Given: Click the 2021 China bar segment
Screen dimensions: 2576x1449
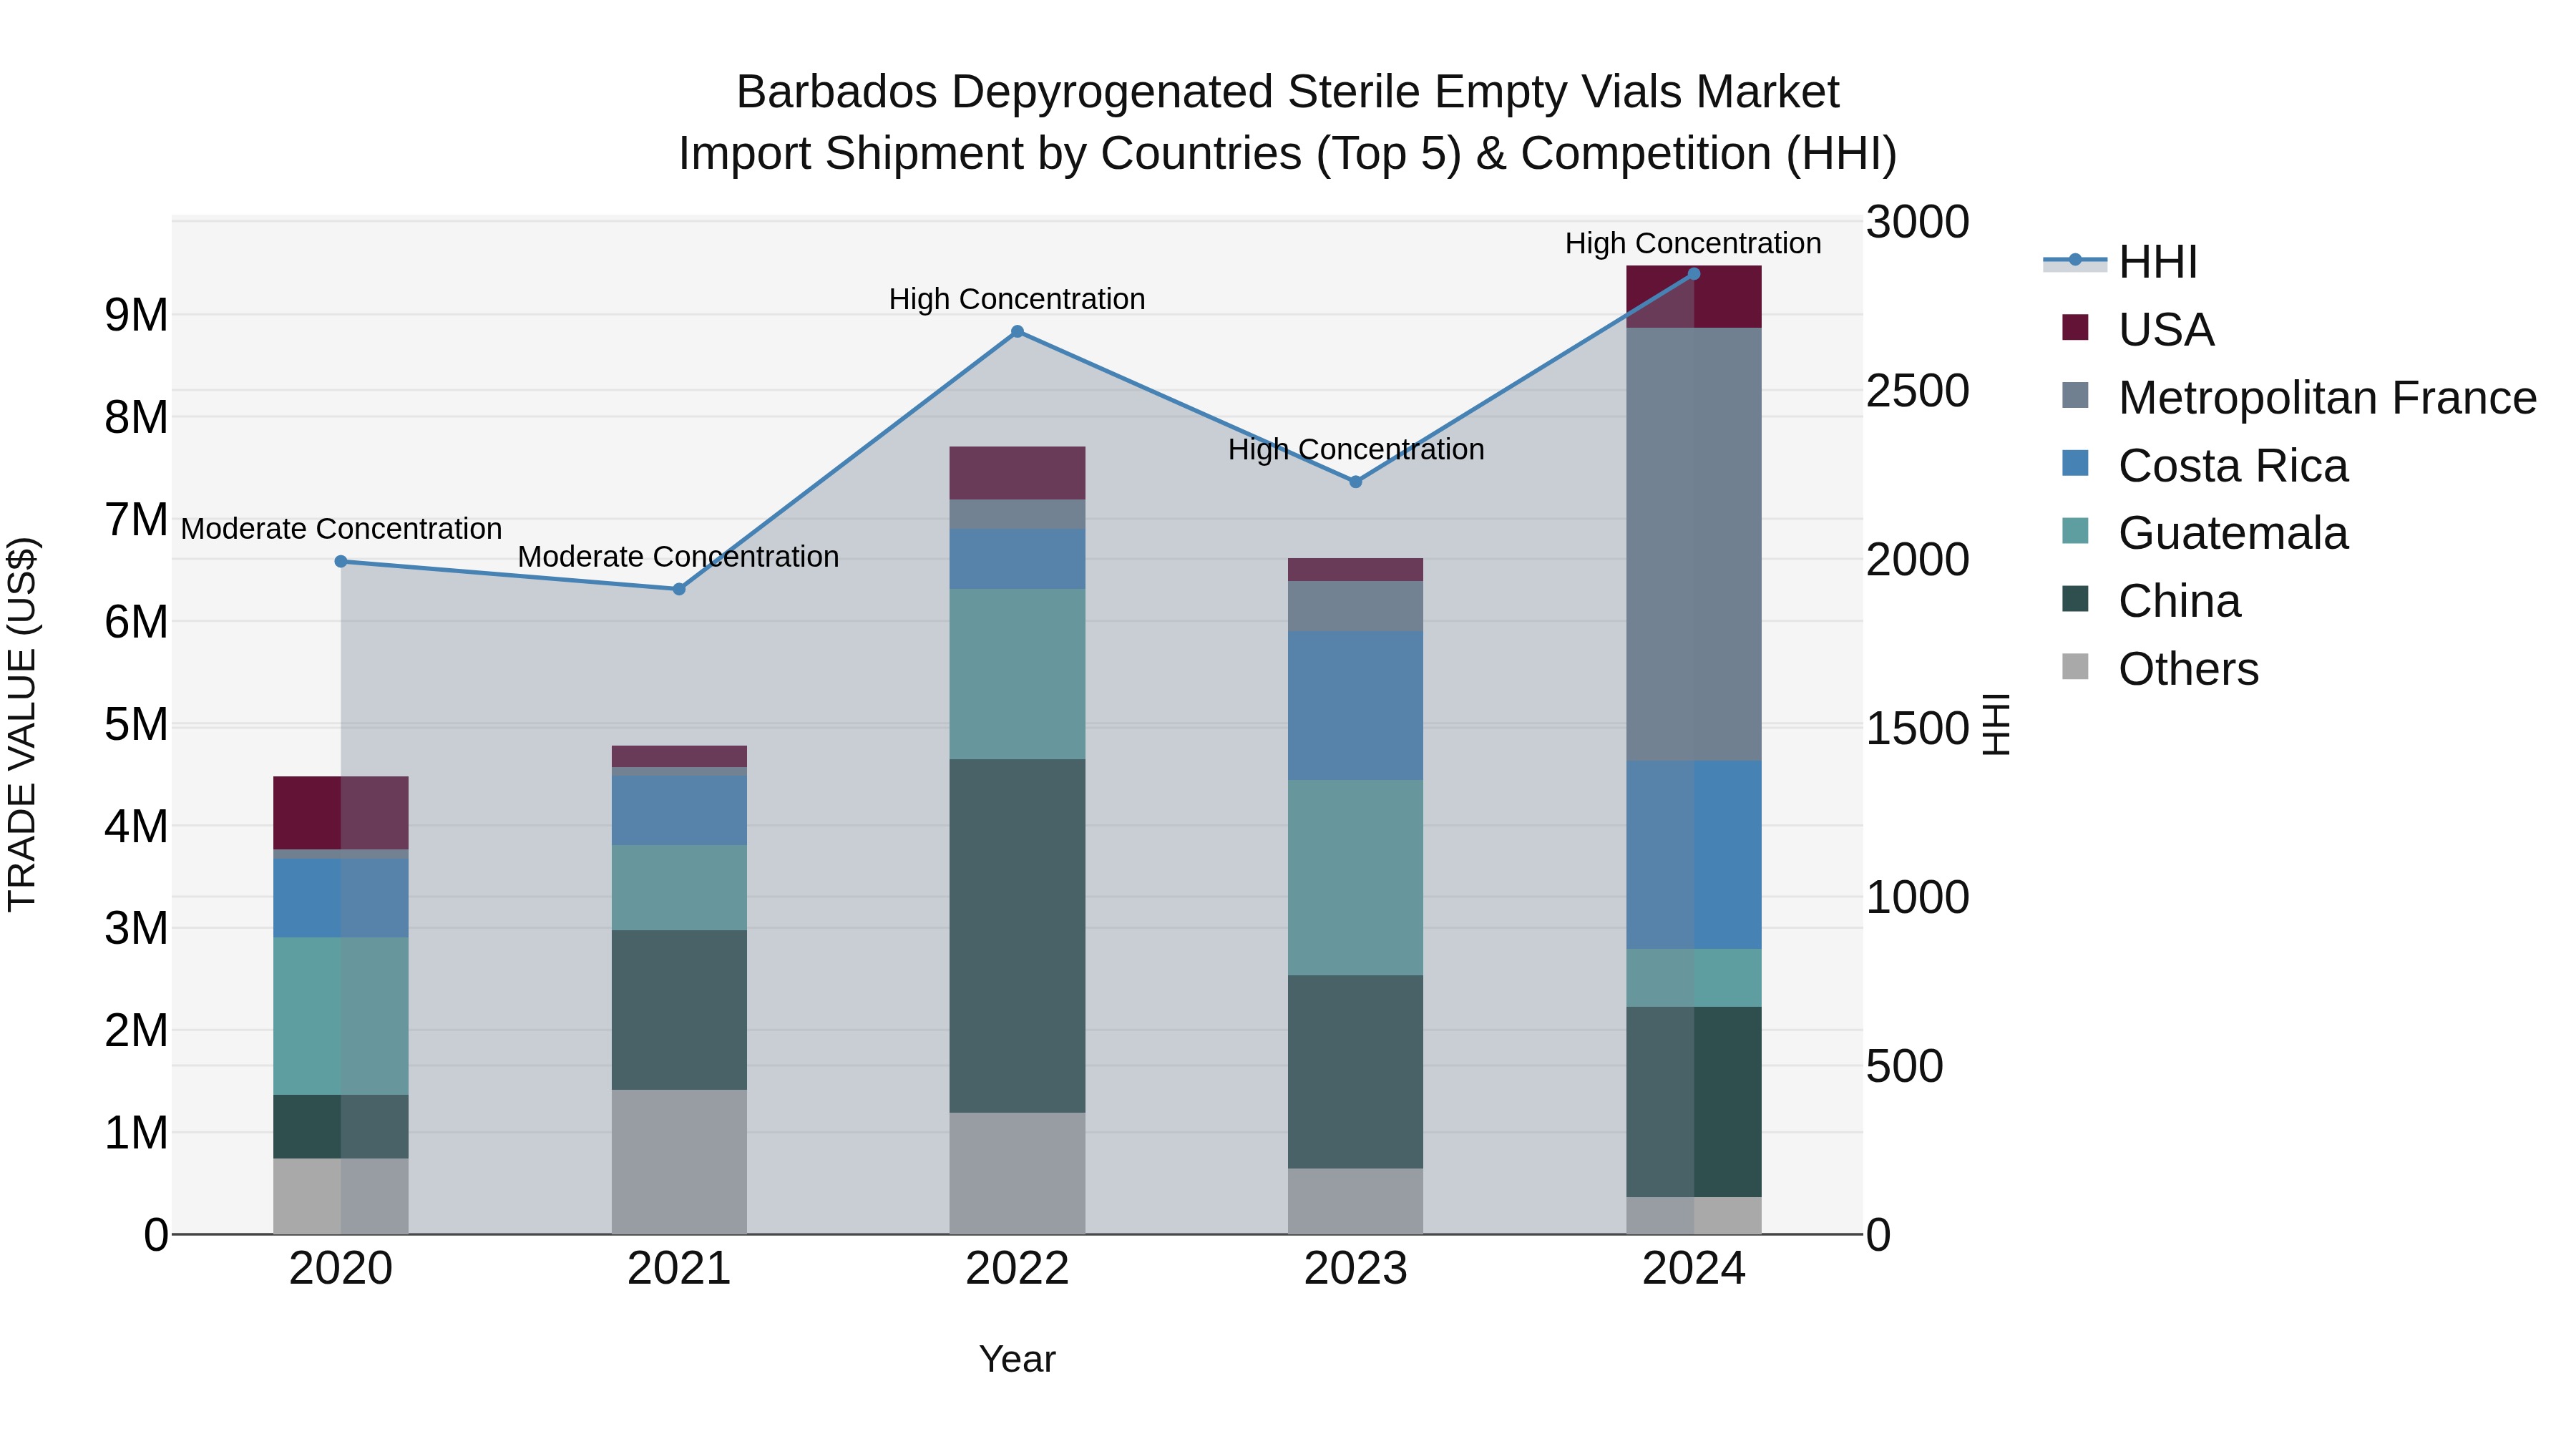Looking at the screenshot, I should pyautogui.click(x=679, y=1010).
